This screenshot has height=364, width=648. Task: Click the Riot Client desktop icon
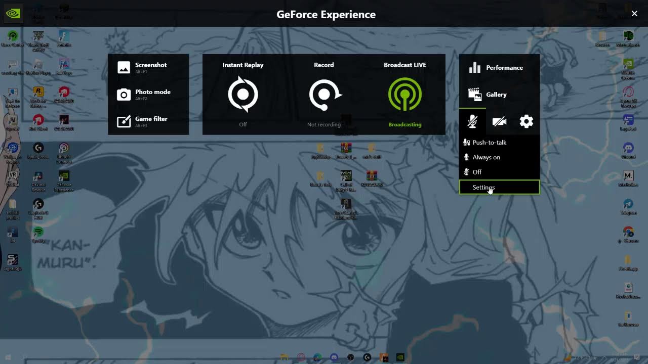tap(38, 123)
